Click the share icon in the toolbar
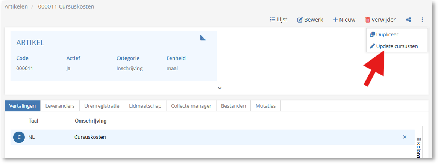The image size is (441, 165). point(408,20)
